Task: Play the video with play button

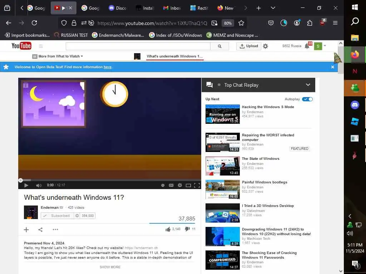Action: (x=26, y=185)
